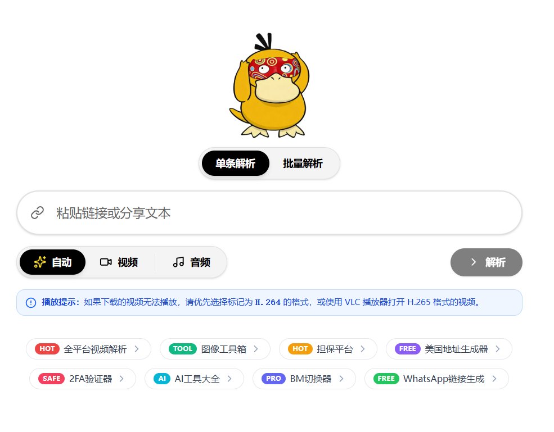Click the 解析 submit button
Viewport: 554px width, 432px height.
pyautogui.click(x=486, y=262)
